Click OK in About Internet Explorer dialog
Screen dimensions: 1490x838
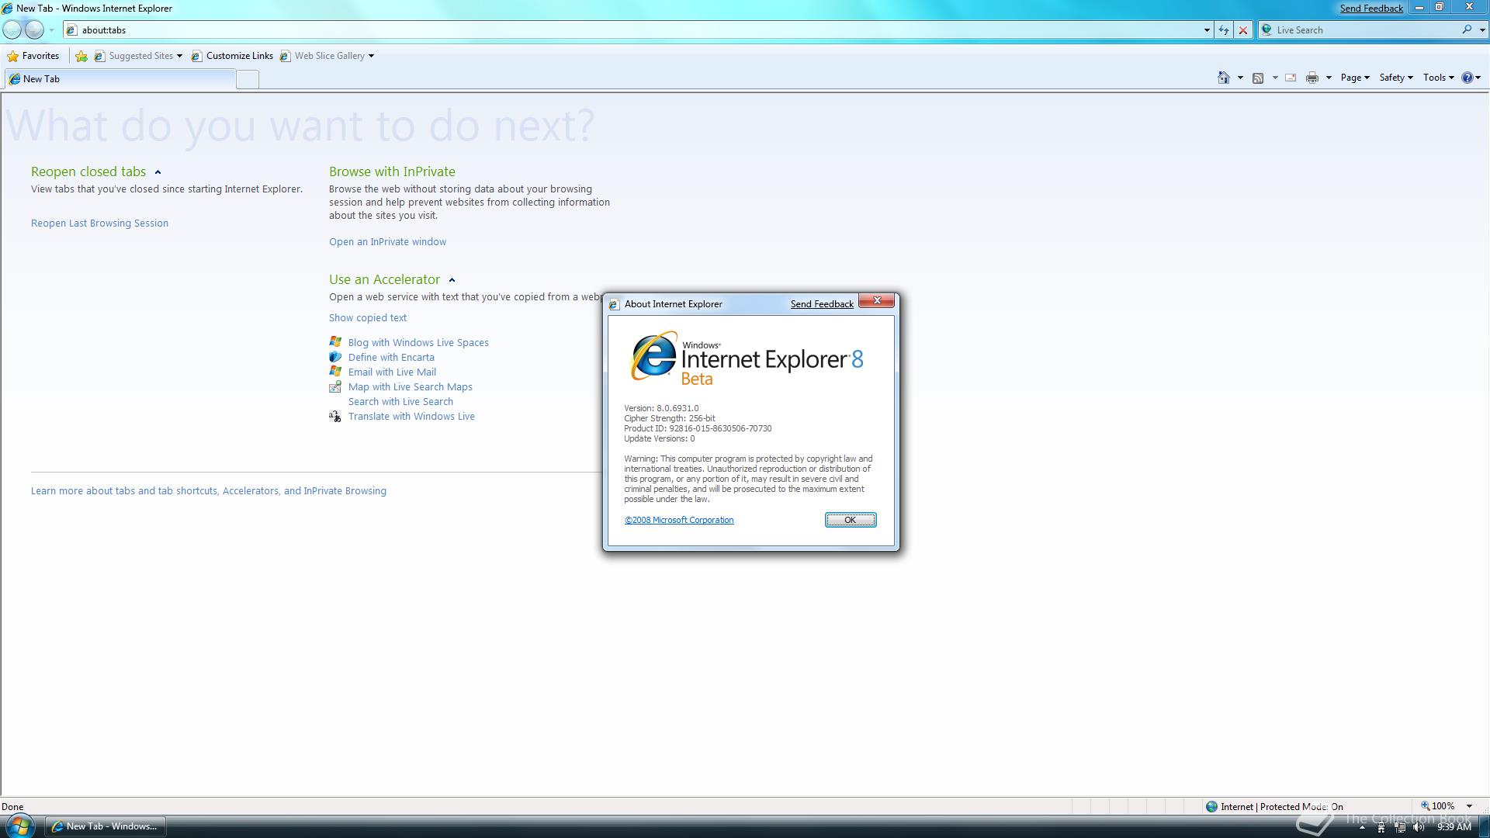(x=851, y=520)
